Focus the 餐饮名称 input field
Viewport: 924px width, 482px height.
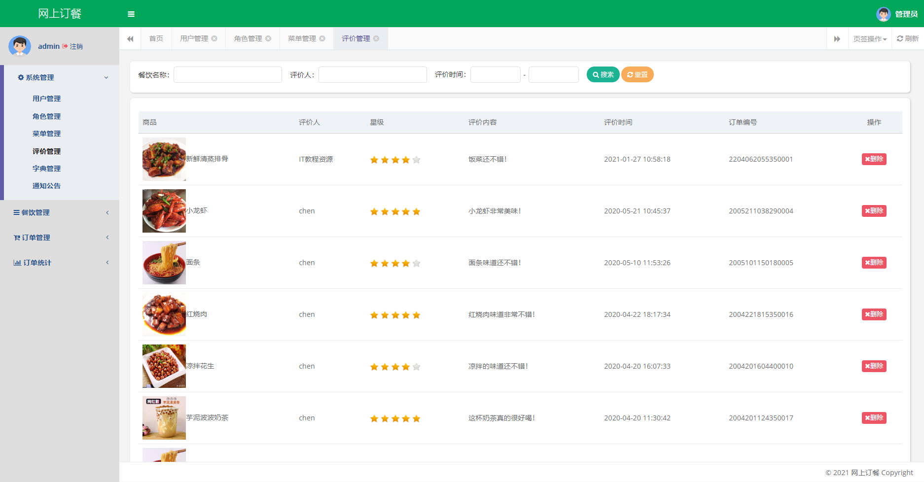pos(228,74)
